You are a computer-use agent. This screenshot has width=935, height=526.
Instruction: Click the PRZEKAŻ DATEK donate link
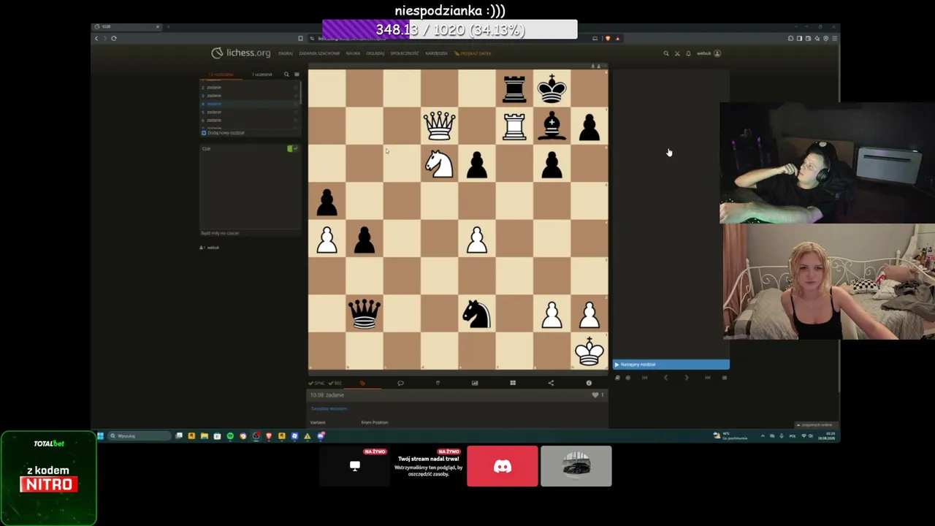(x=473, y=53)
